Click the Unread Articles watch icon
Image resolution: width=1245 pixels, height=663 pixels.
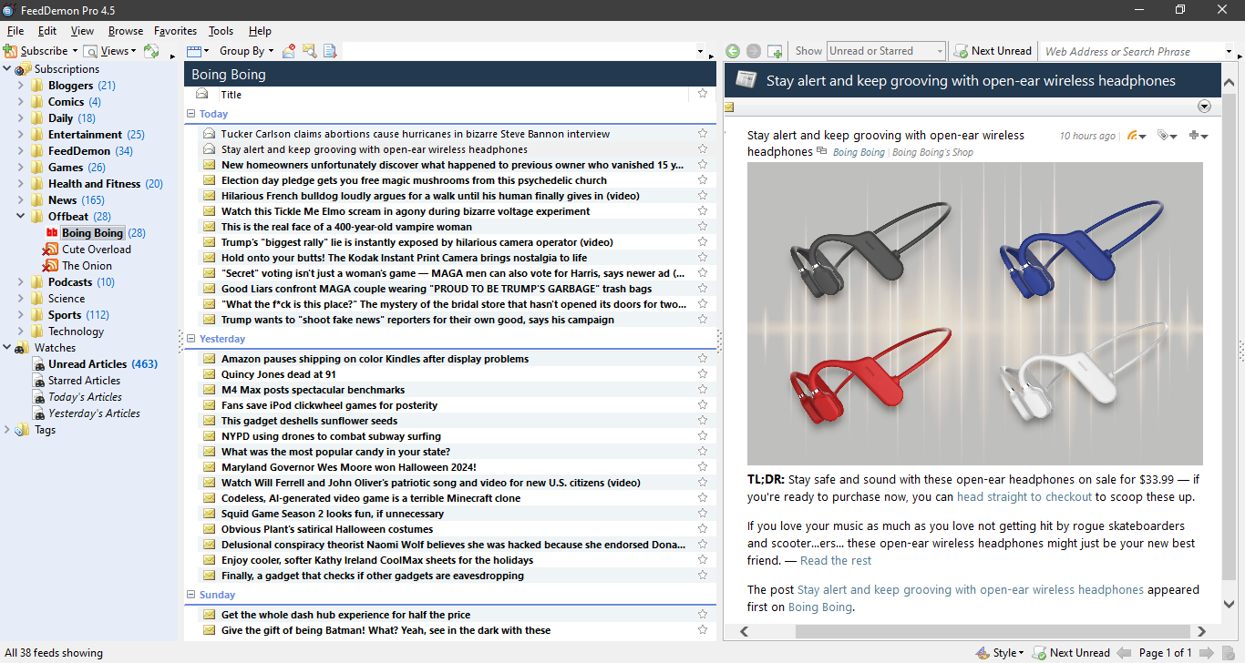click(x=39, y=364)
